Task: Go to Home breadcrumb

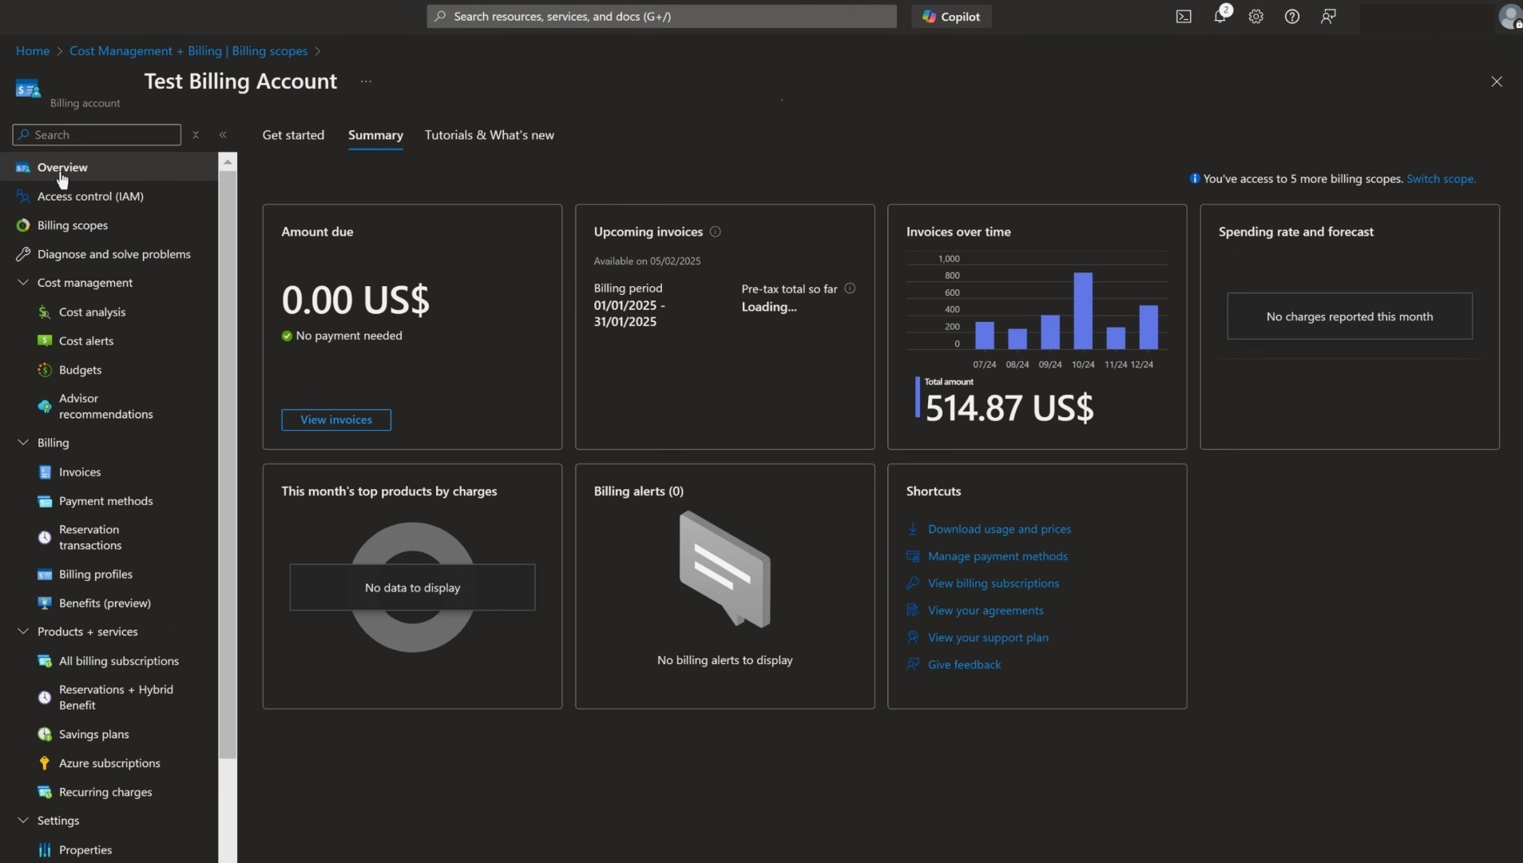Action: [x=33, y=50]
